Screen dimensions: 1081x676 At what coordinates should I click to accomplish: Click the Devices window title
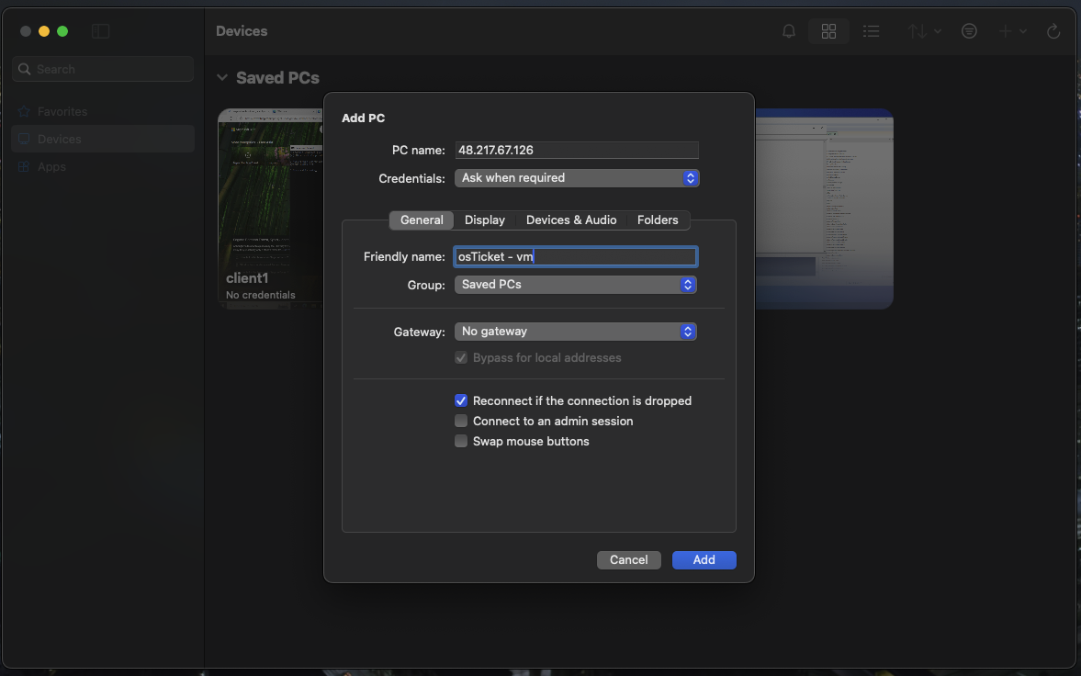(x=242, y=31)
